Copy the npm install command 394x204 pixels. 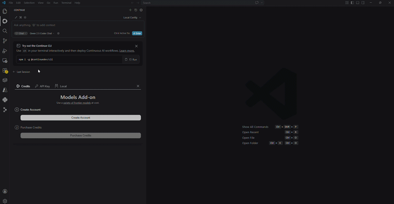(126, 59)
